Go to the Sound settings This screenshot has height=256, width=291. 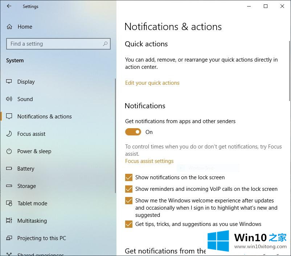(x=25, y=99)
